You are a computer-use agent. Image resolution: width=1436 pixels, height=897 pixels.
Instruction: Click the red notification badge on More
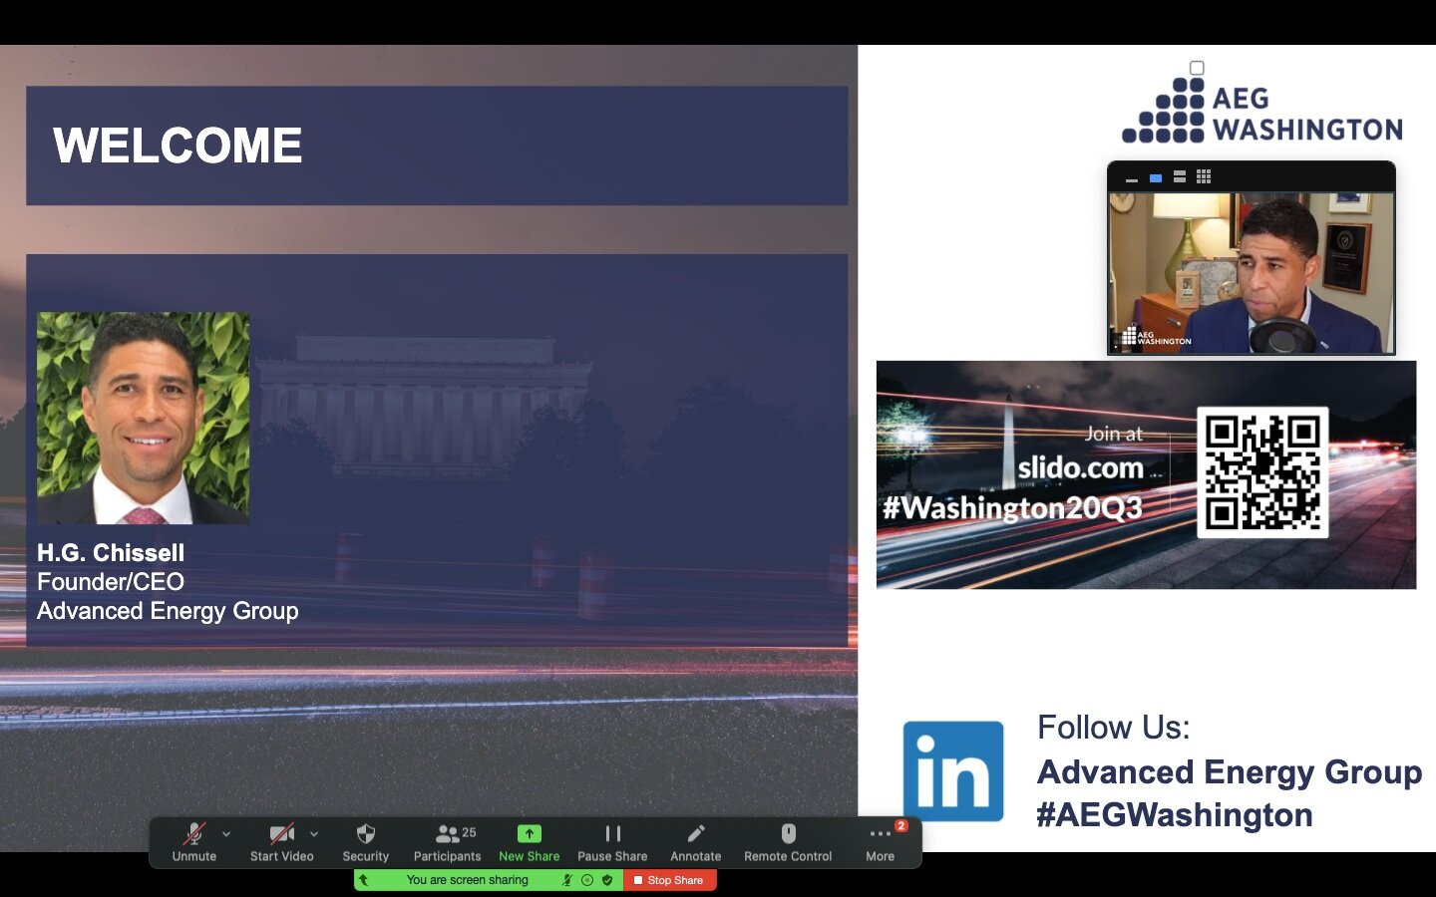pos(901,825)
